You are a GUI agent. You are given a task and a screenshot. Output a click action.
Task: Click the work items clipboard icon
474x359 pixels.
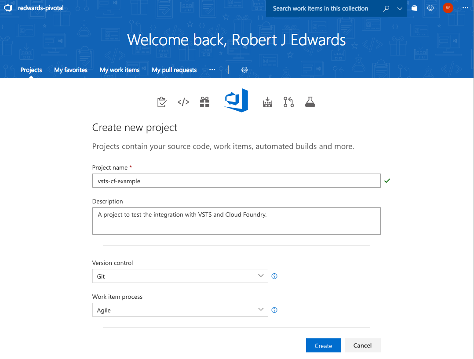point(162,102)
